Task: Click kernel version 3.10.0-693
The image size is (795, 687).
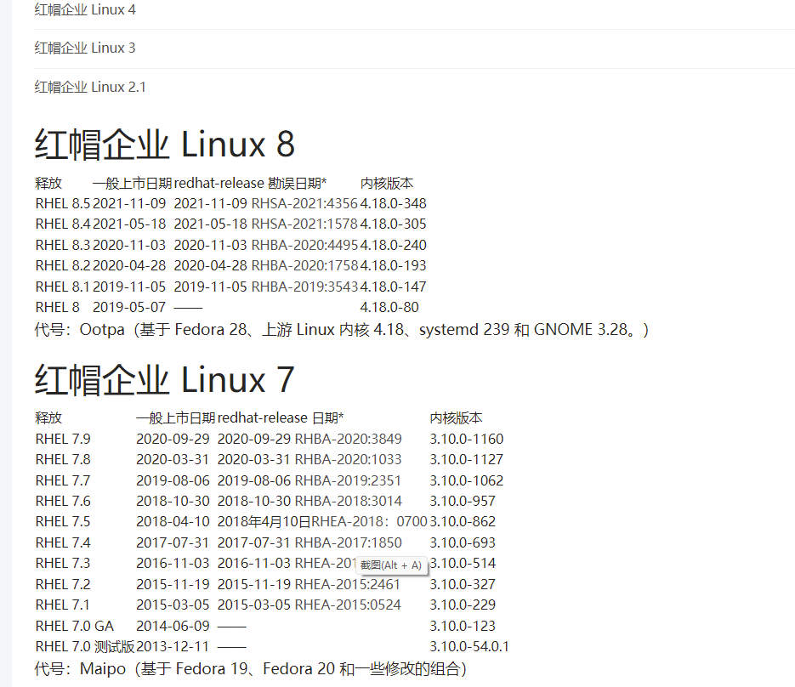Action: [x=463, y=542]
